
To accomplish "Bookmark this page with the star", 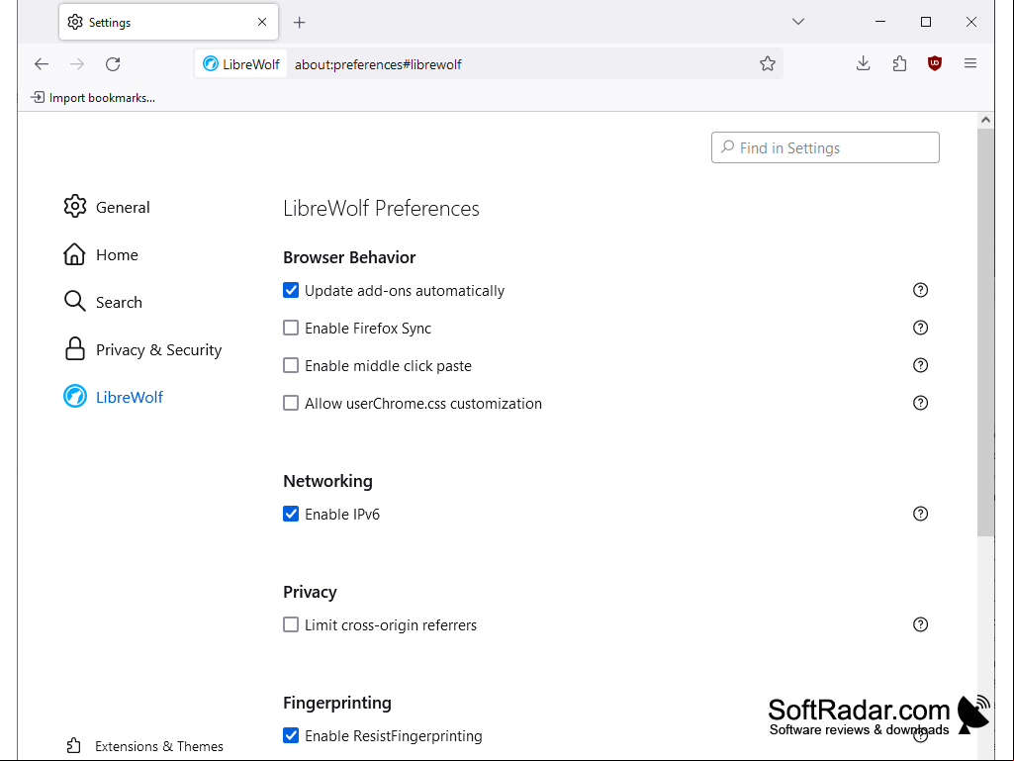I will 767,64.
